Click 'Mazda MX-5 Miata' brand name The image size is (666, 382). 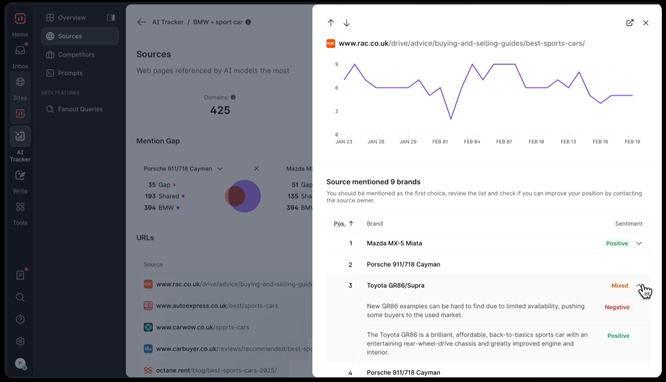click(x=395, y=243)
